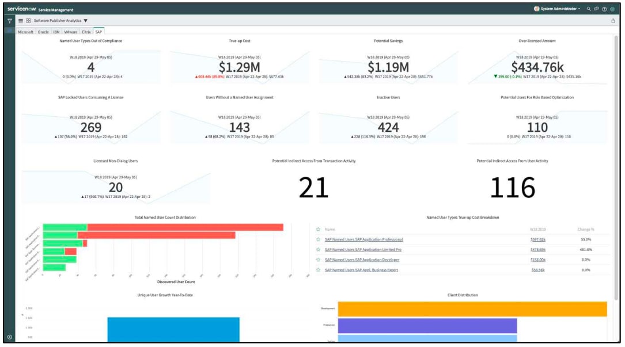The width and height of the screenshot is (625, 347).
Task: Toggle star next to SAP Appl. Business Expert
Action: click(318, 269)
